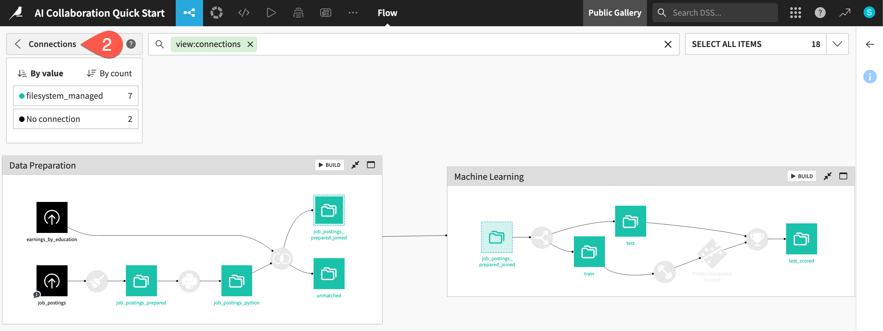
Task: Select the unmatched dataset
Action: pyautogui.click(x=329, y=273)
